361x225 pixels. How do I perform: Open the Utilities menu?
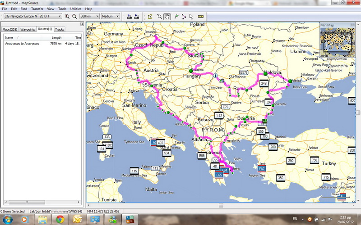tap(76, 9)
